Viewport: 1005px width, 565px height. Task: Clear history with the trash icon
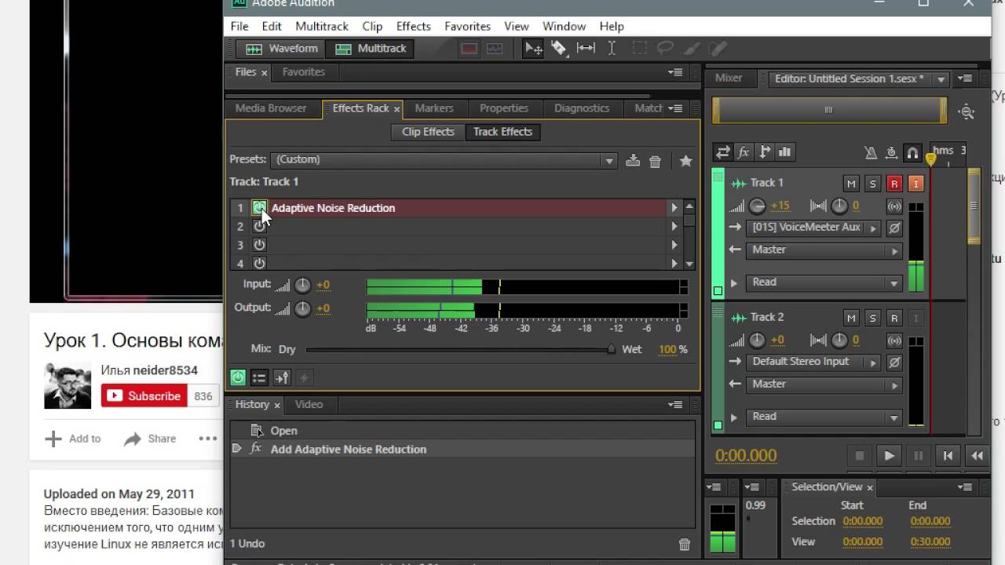tap(685, 544)
